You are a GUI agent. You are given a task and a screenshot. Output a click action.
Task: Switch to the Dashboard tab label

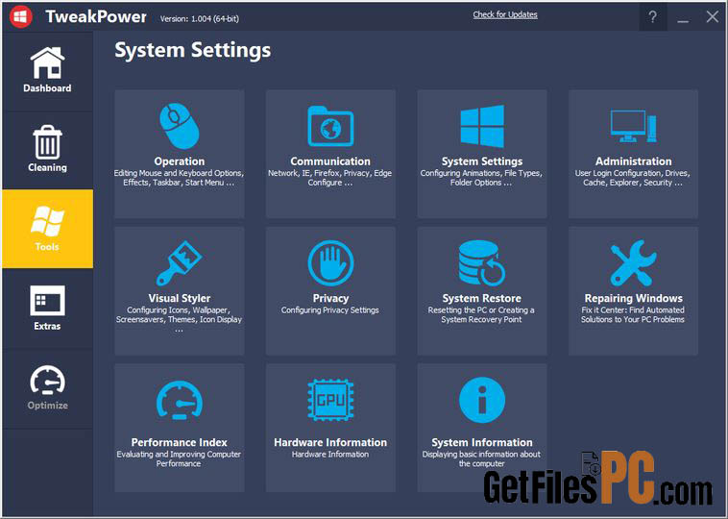(x=47, y=88)
